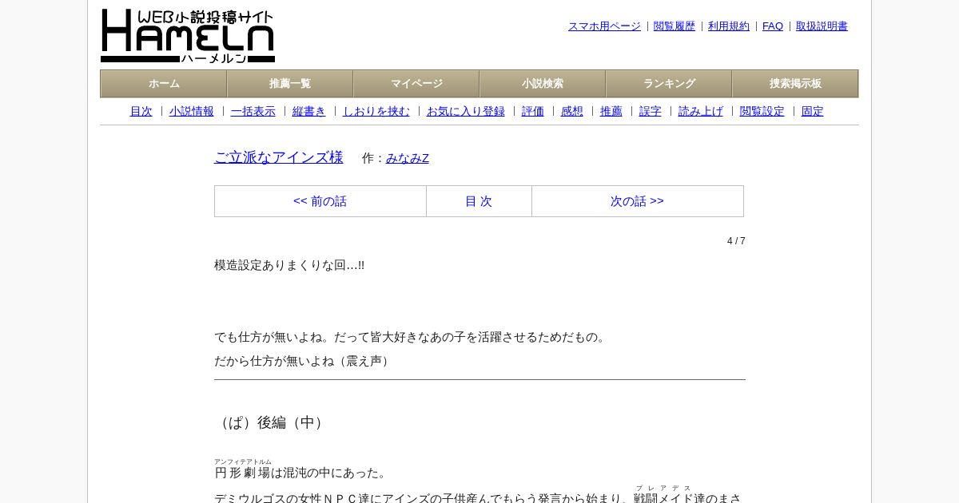Click the page counter 4 / 7
Viewport: 959px width, 503px height.
click(736, 241)
